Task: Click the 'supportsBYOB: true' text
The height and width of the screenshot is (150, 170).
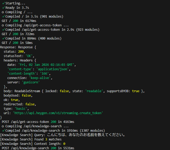Action: point(123,91)
